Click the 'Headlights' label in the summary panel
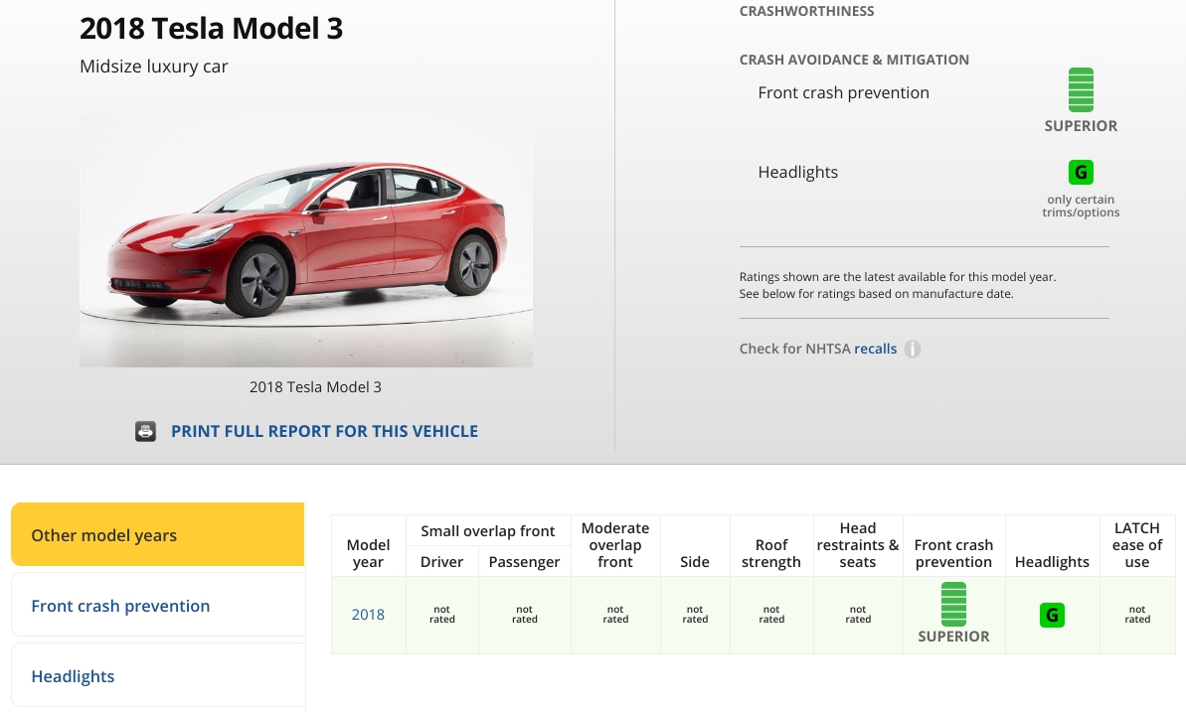 tap(798, 173)
